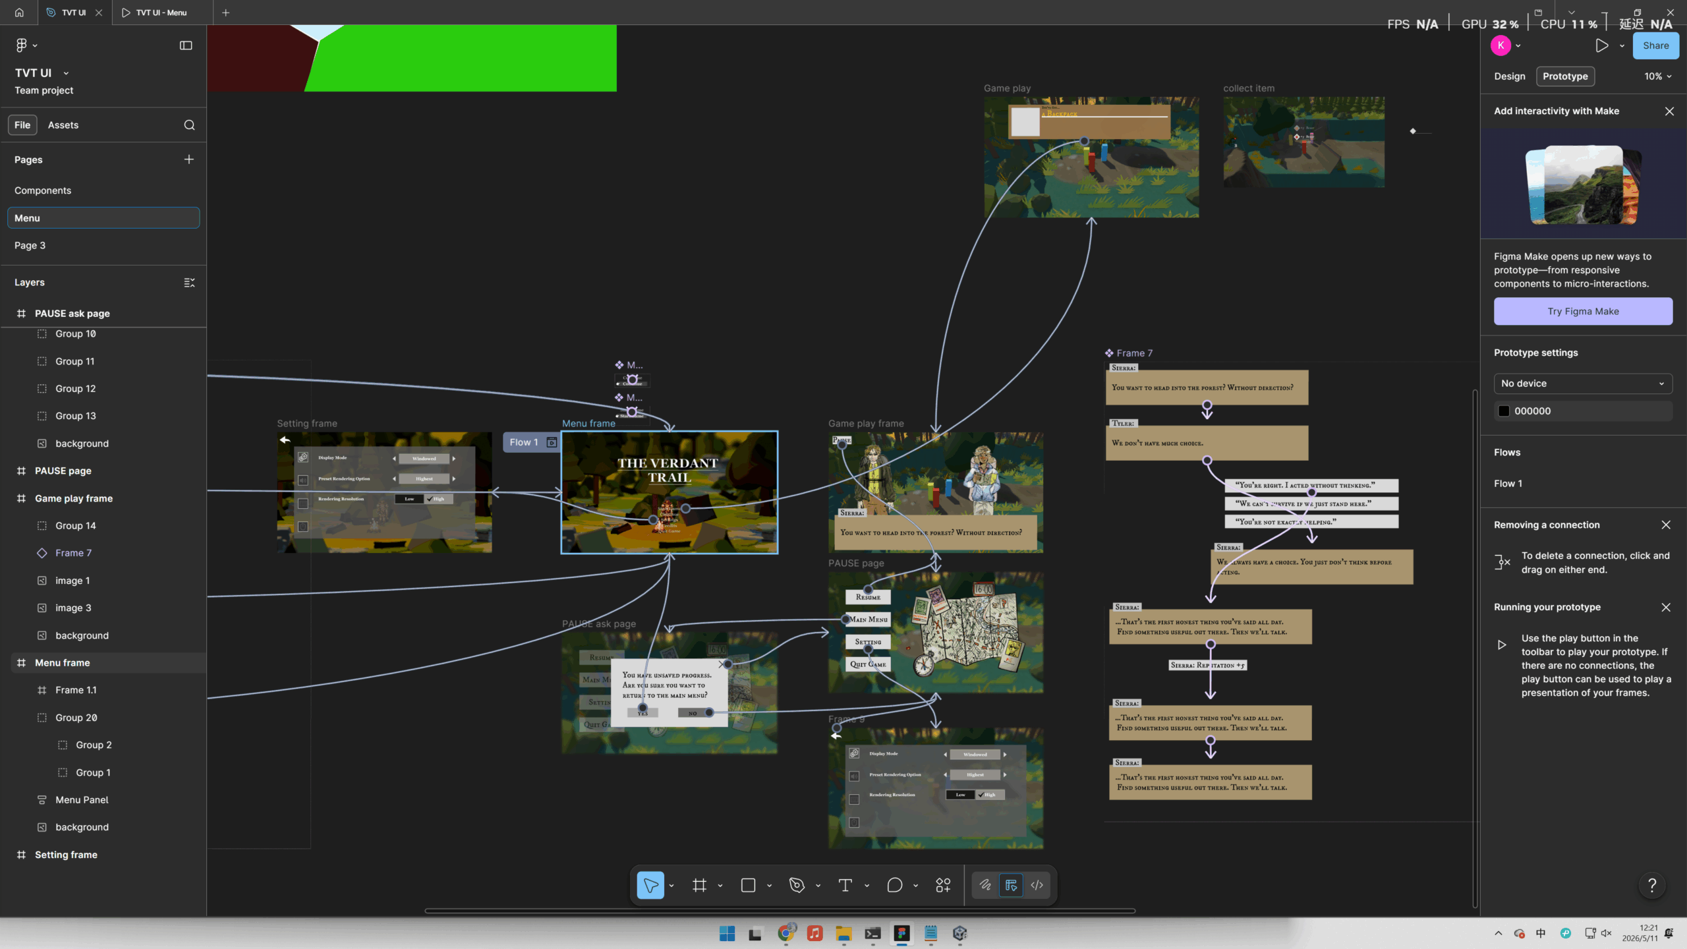Open the Actions component tool
Viewport: 1687px width, 949px height.
pyautogui.click(x=943, y=885)
